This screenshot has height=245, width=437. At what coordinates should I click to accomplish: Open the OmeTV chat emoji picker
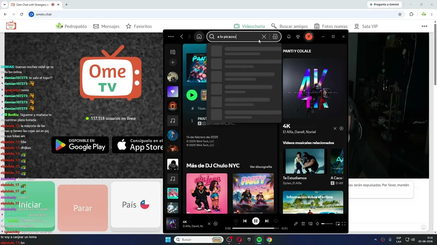424,227
